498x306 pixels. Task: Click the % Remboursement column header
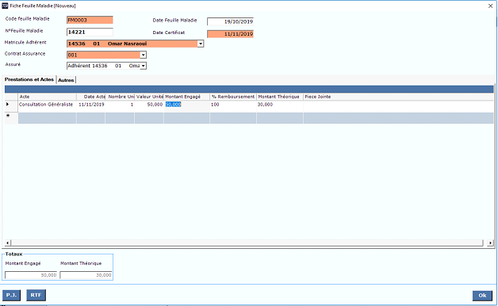(233, 97)
